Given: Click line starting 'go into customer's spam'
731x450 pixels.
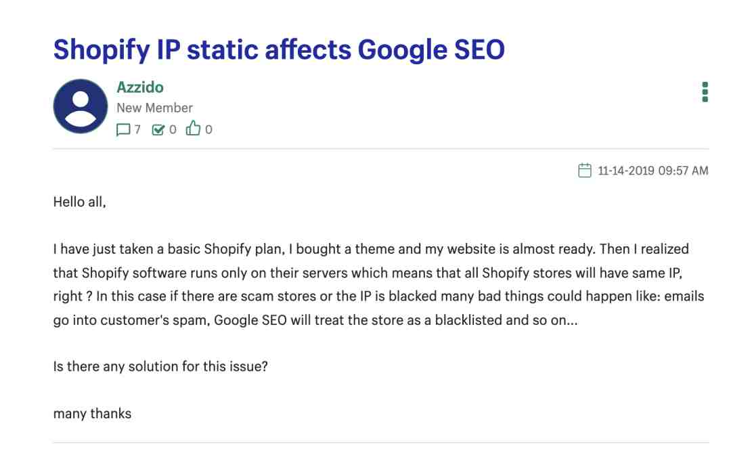Looking at the screenshot, I should coord(315,320).
